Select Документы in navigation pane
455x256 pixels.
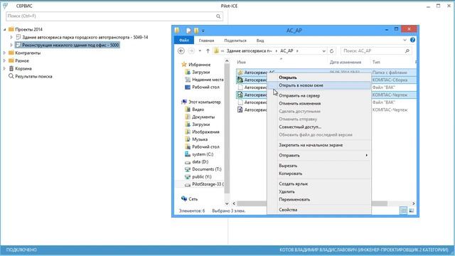coord(203,117)
